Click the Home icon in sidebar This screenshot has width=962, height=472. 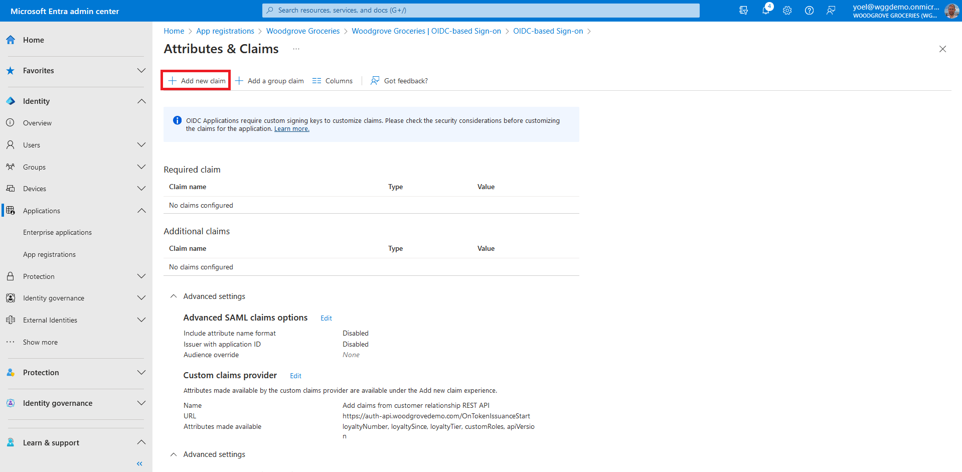click(11, 40)
